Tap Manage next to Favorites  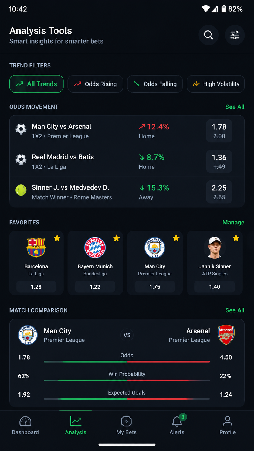point(233,222)
